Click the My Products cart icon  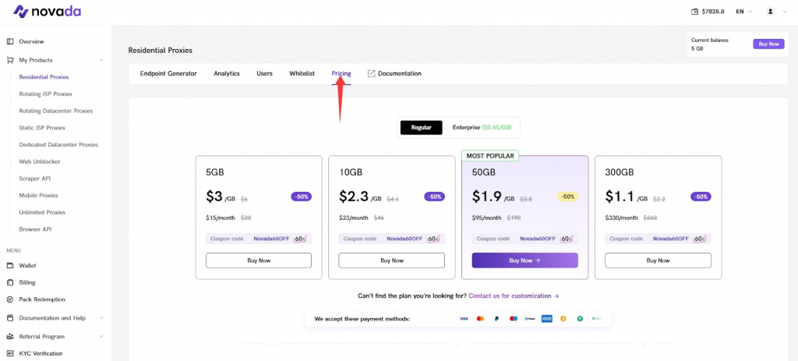click(10, 60)
